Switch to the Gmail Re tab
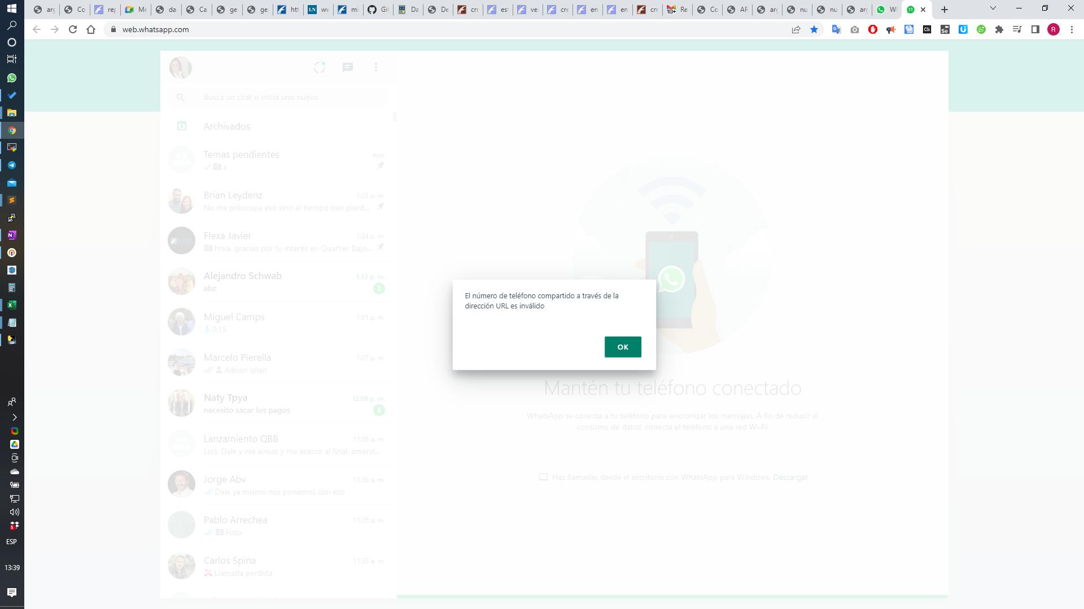Screen dimensions: 1084x609 click(x=677, y=10)
